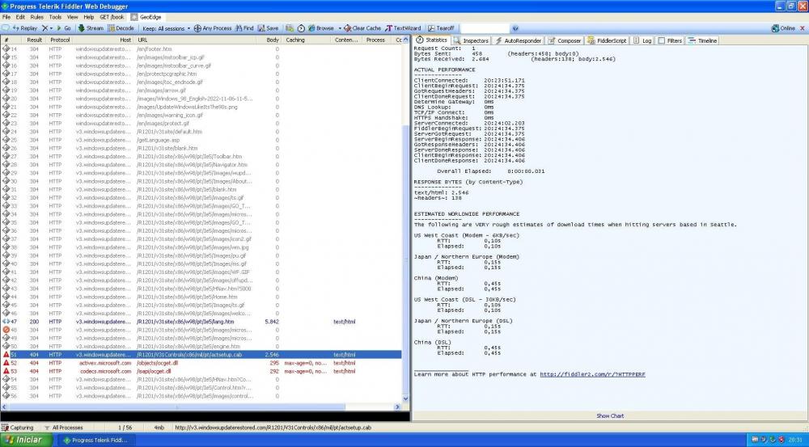Open the Remove sessions X dropdown

48,27
